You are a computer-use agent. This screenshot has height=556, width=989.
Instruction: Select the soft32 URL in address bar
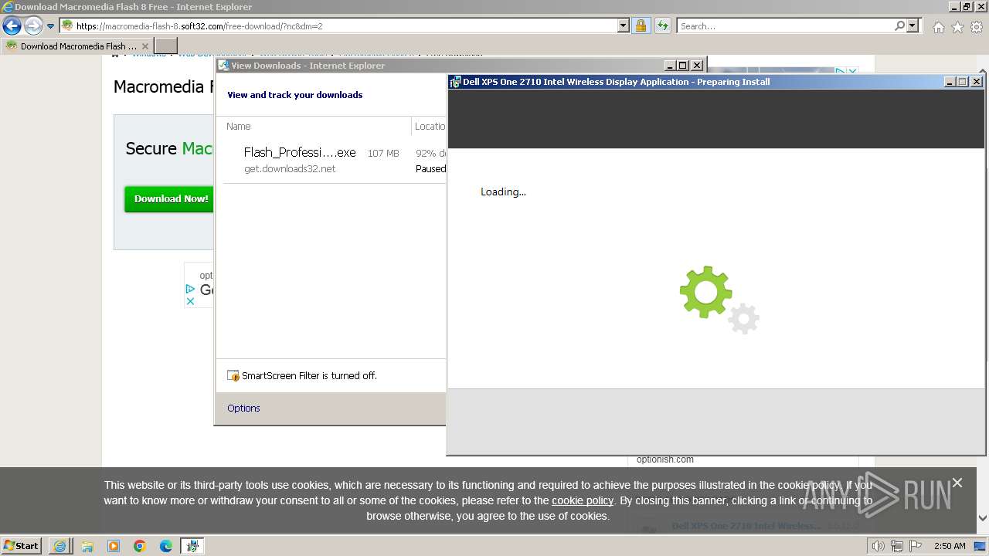click(199, 26)
